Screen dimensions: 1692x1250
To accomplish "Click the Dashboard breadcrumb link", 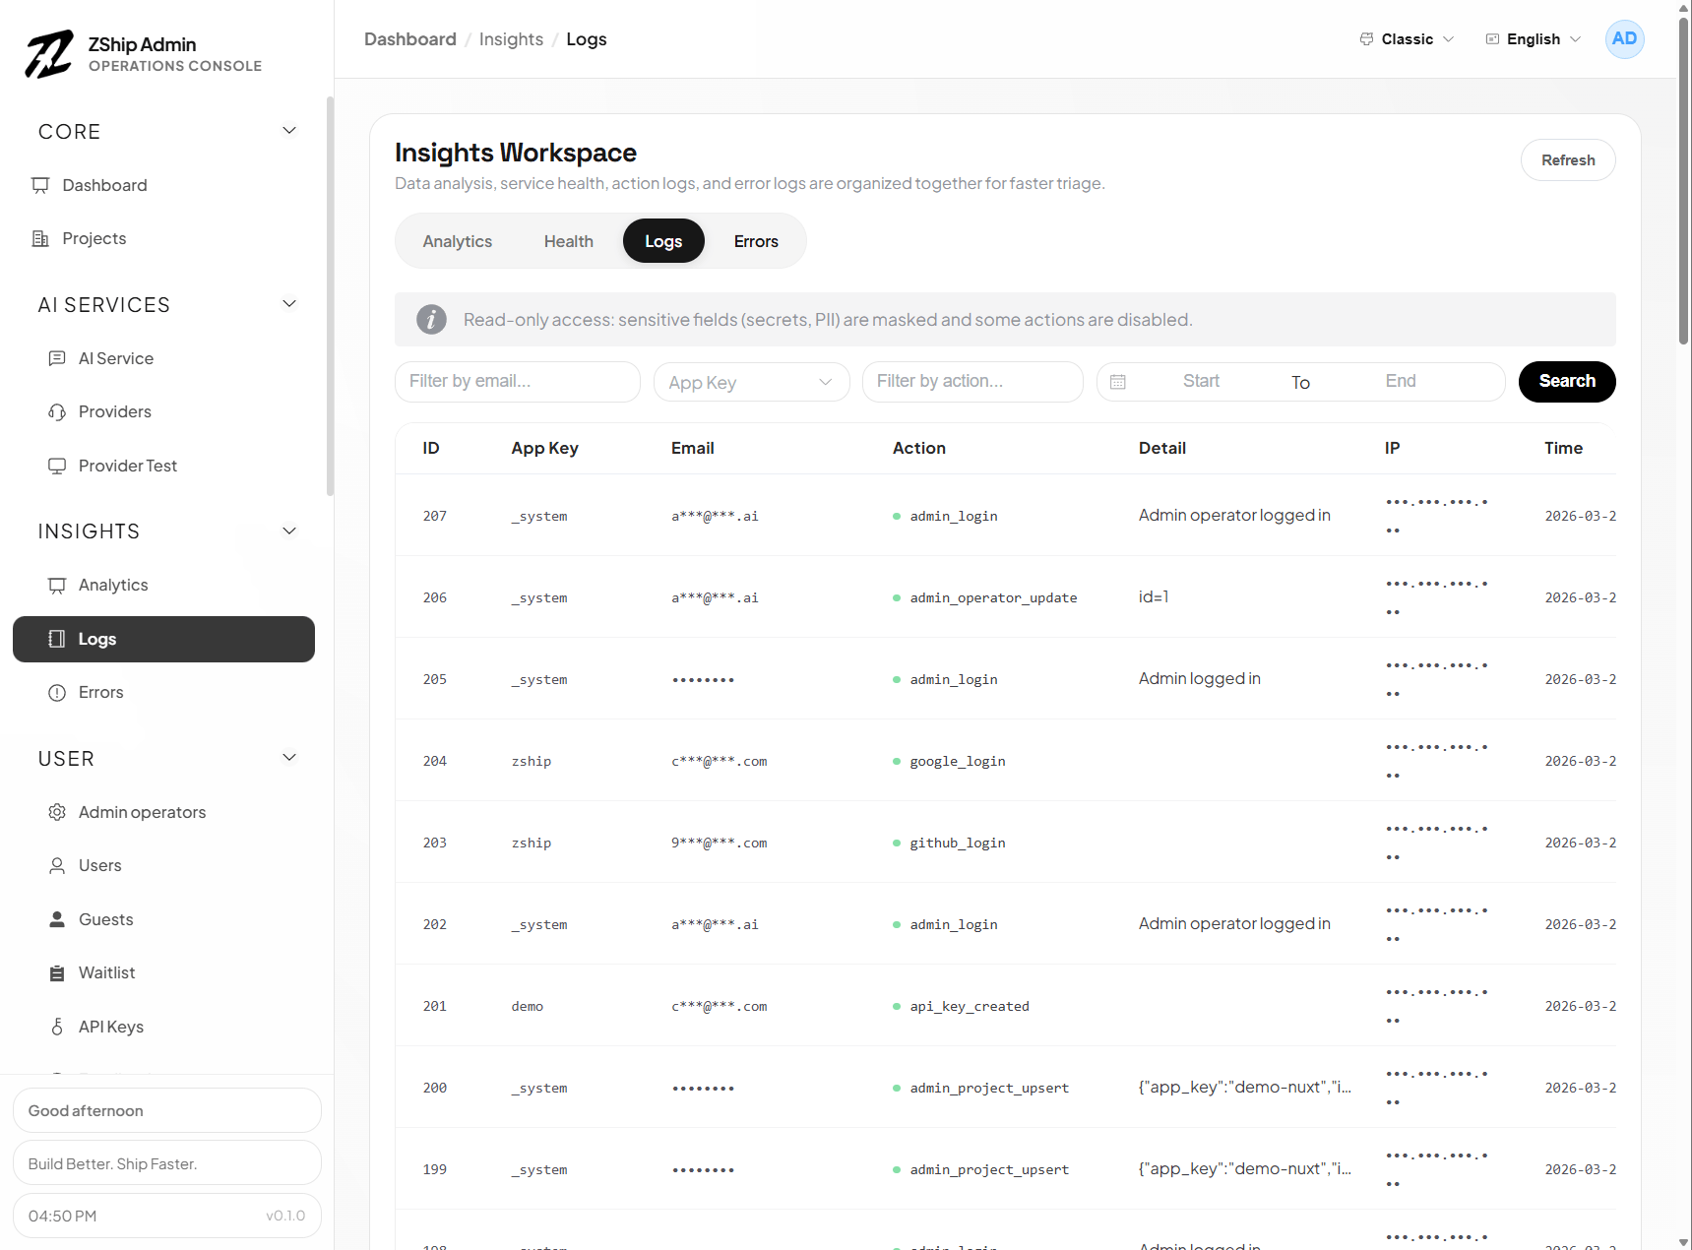I will click(x=409, y=39).
